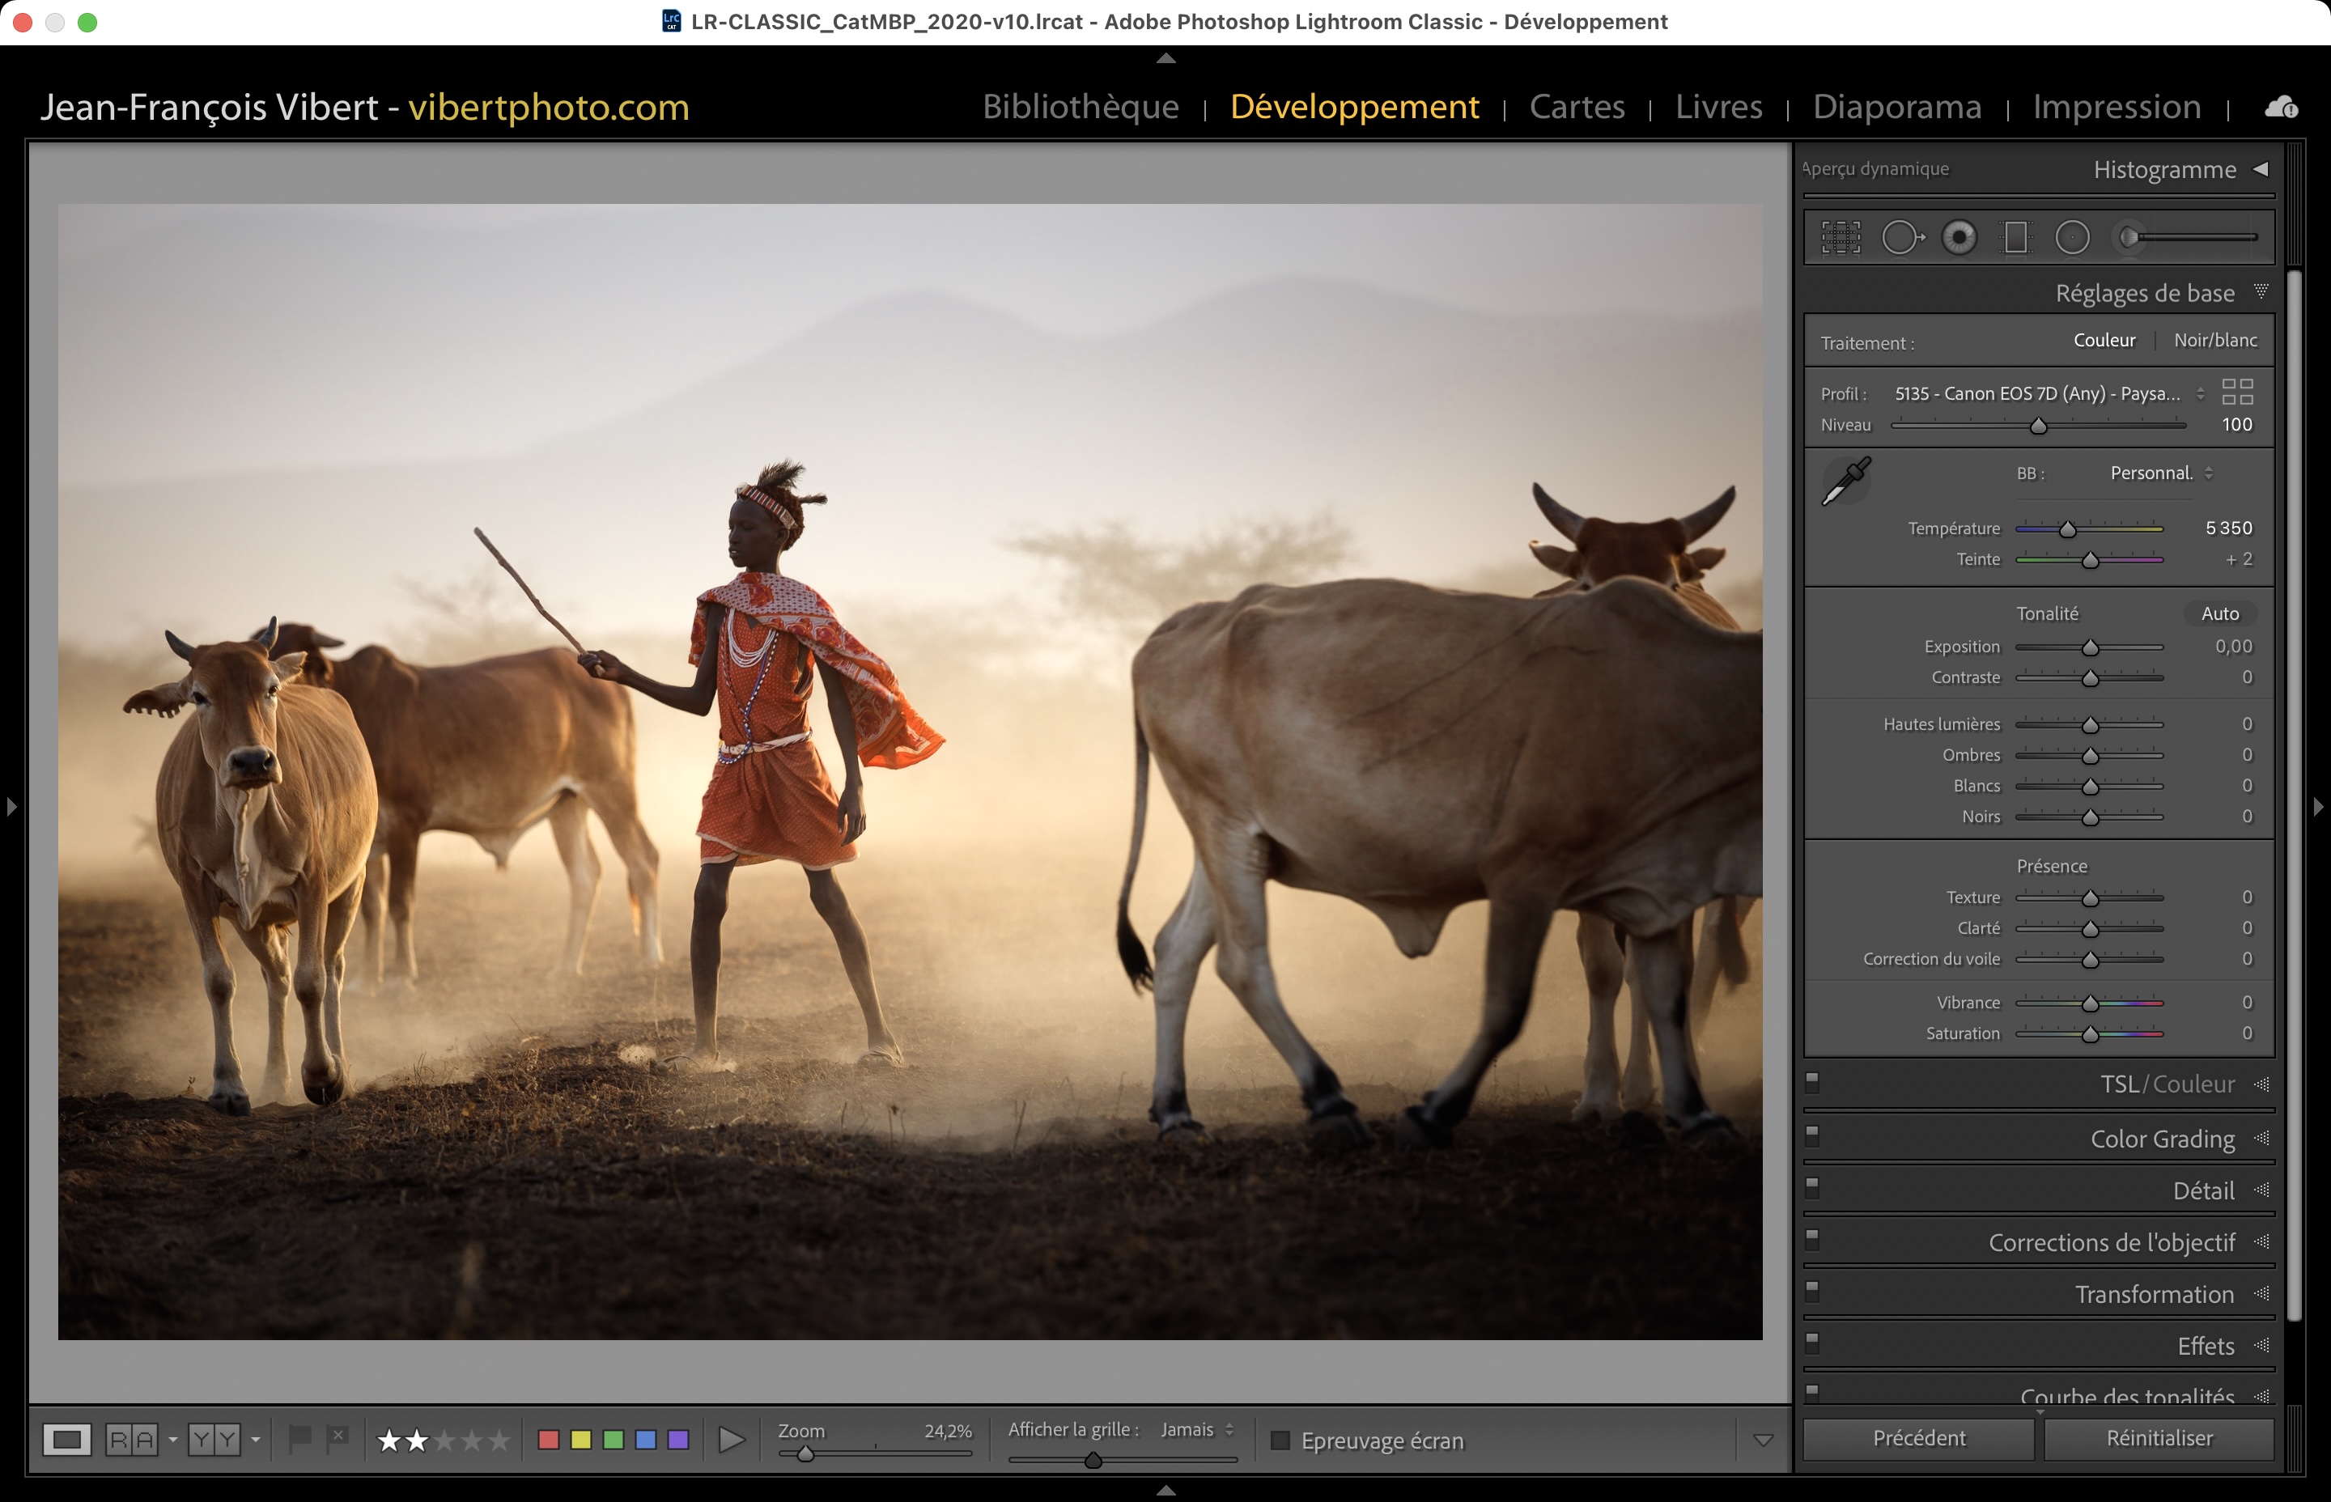Open the profile browser grid icon
This screenshot has width=2331, height=1502.
pos(2236,392)
